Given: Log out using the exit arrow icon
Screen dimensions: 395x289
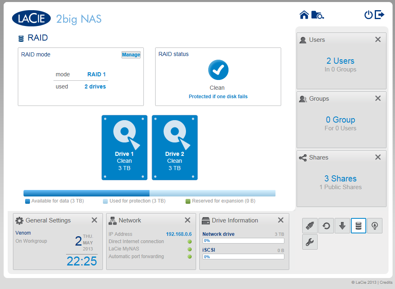Looking at the screenshot, I should pos(379,15).
